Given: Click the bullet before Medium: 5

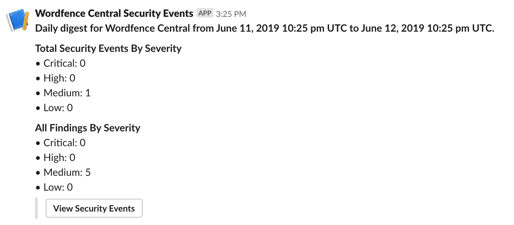Looking at the screenshot, I should coord(38,173).
